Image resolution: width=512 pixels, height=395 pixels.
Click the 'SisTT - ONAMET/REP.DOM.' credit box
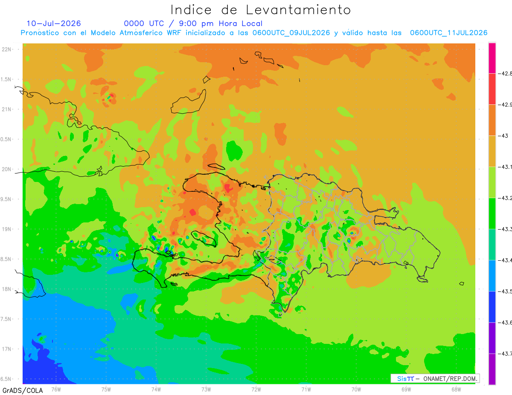click(x=435, y=378)
